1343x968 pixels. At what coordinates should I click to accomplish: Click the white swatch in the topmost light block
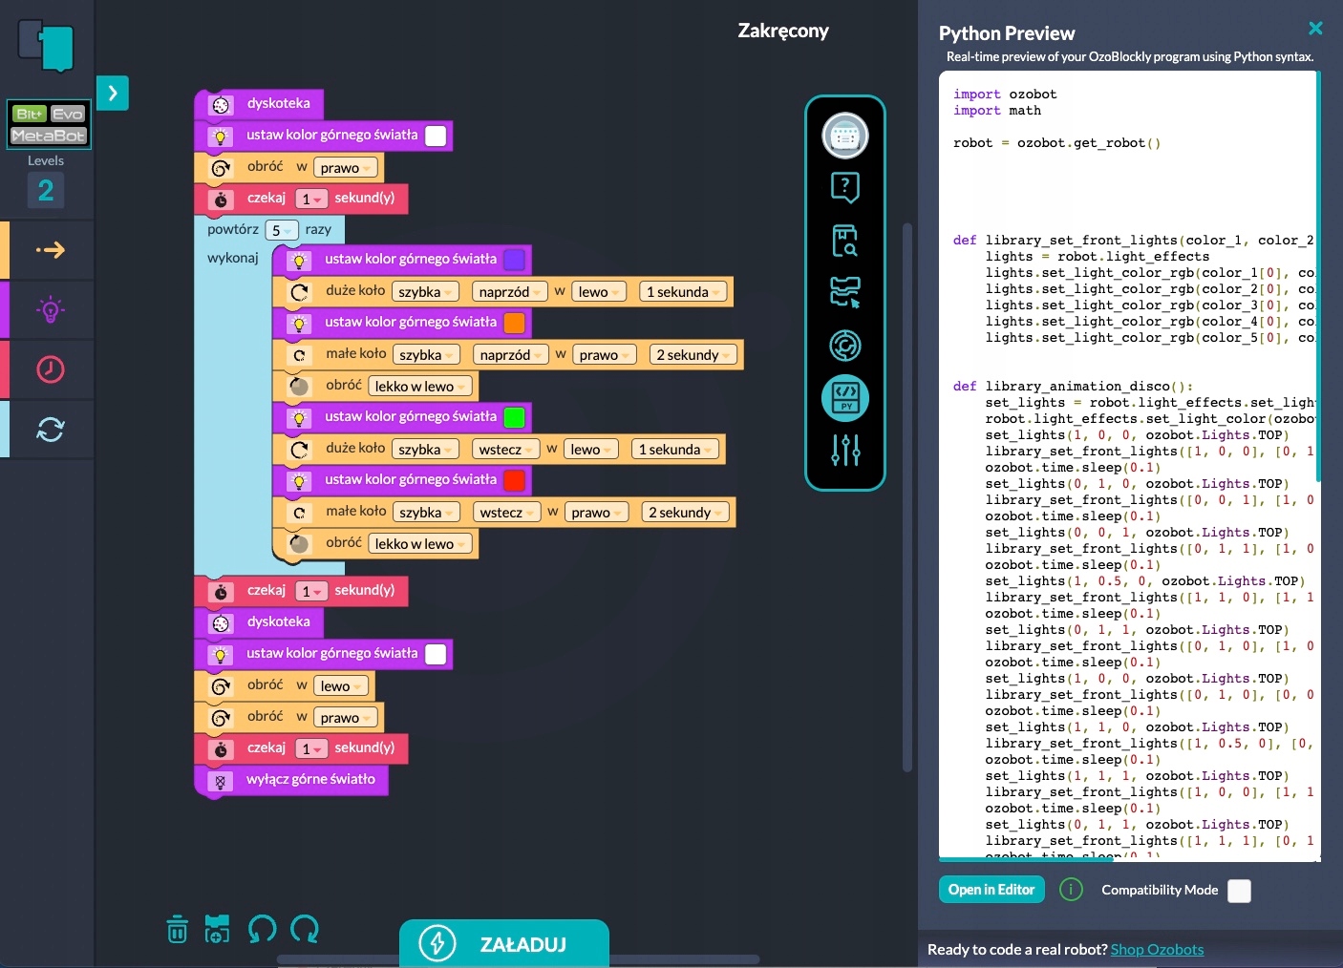click(436, 136)
